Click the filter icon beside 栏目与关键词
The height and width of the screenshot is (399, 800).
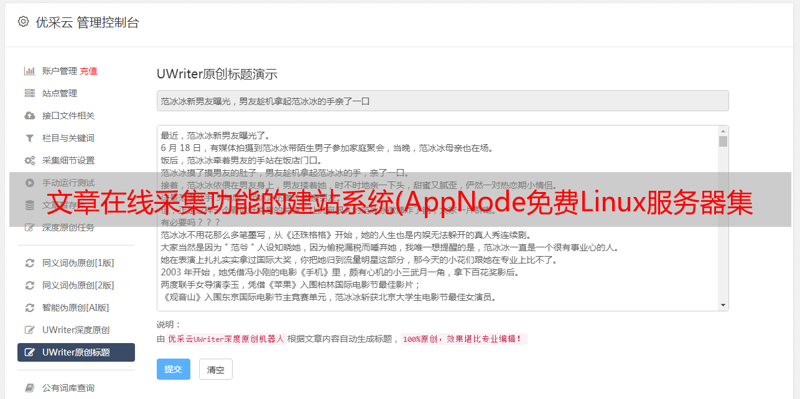pyautogui.click(x=29, y=138)
